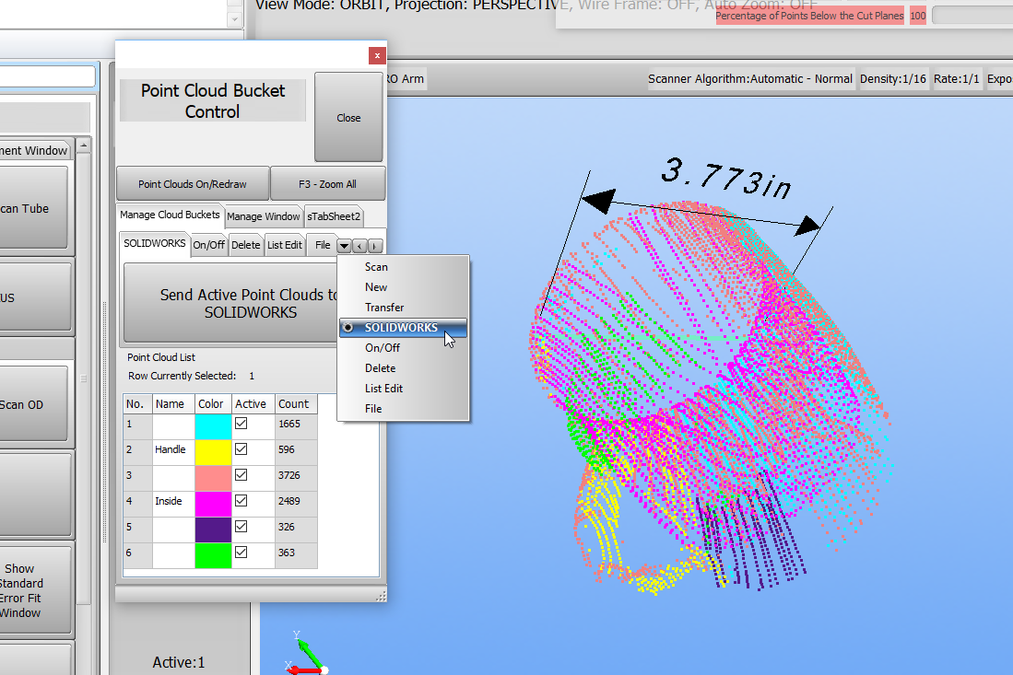1013x675 pixels.
Task: Click the Scan OD button in the left panel
Action: coord(34,405)
